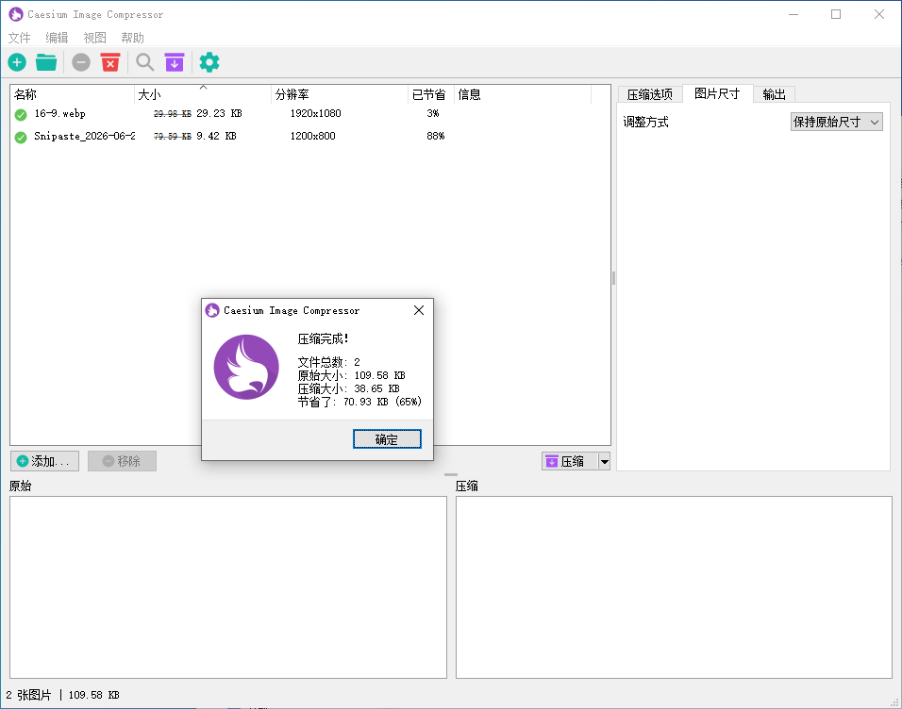Open the 视图 menu

pos(94,38)
